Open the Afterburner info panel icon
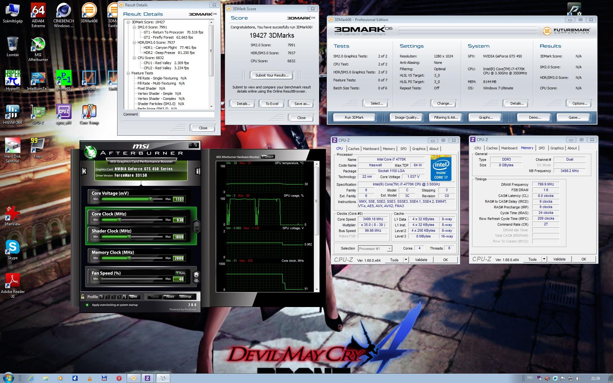Image resolution: width=613 pixels, height=383 pixels. (198, 171)
